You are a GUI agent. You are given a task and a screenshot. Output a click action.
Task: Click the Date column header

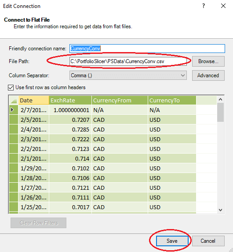pyautogui.click(x=33, y=100)
